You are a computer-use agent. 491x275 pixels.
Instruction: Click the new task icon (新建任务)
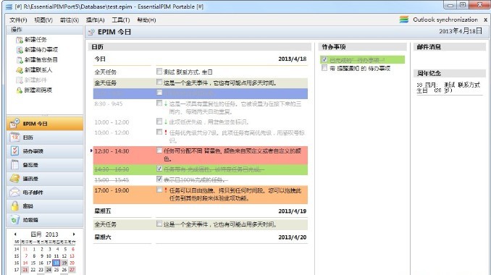pyautogui.click(x=20, y=40)
